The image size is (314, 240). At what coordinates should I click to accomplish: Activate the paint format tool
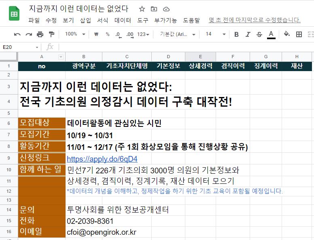(51, 34)
